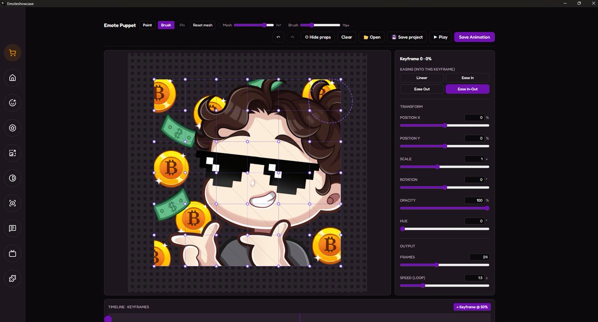Click the Emoteshowcase app icon in title bar
Viewport: 598px width, 322px height.
[x=3, y=3]
